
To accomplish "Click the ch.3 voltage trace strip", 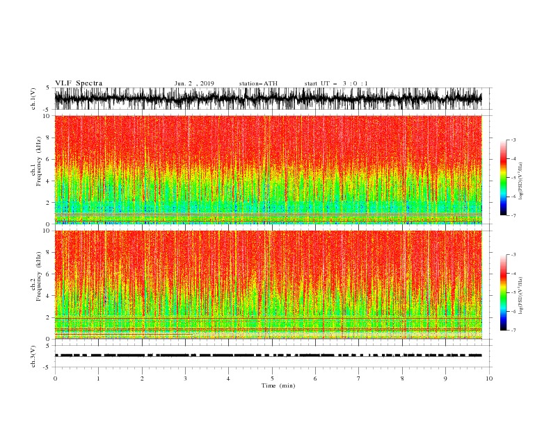I will 273,356.
